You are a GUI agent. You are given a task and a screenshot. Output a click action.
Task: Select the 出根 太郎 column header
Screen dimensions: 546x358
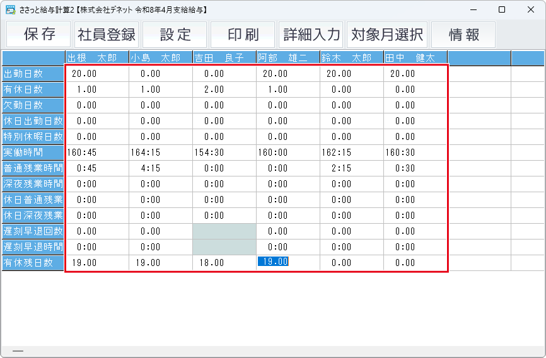[x=97, y=58]
